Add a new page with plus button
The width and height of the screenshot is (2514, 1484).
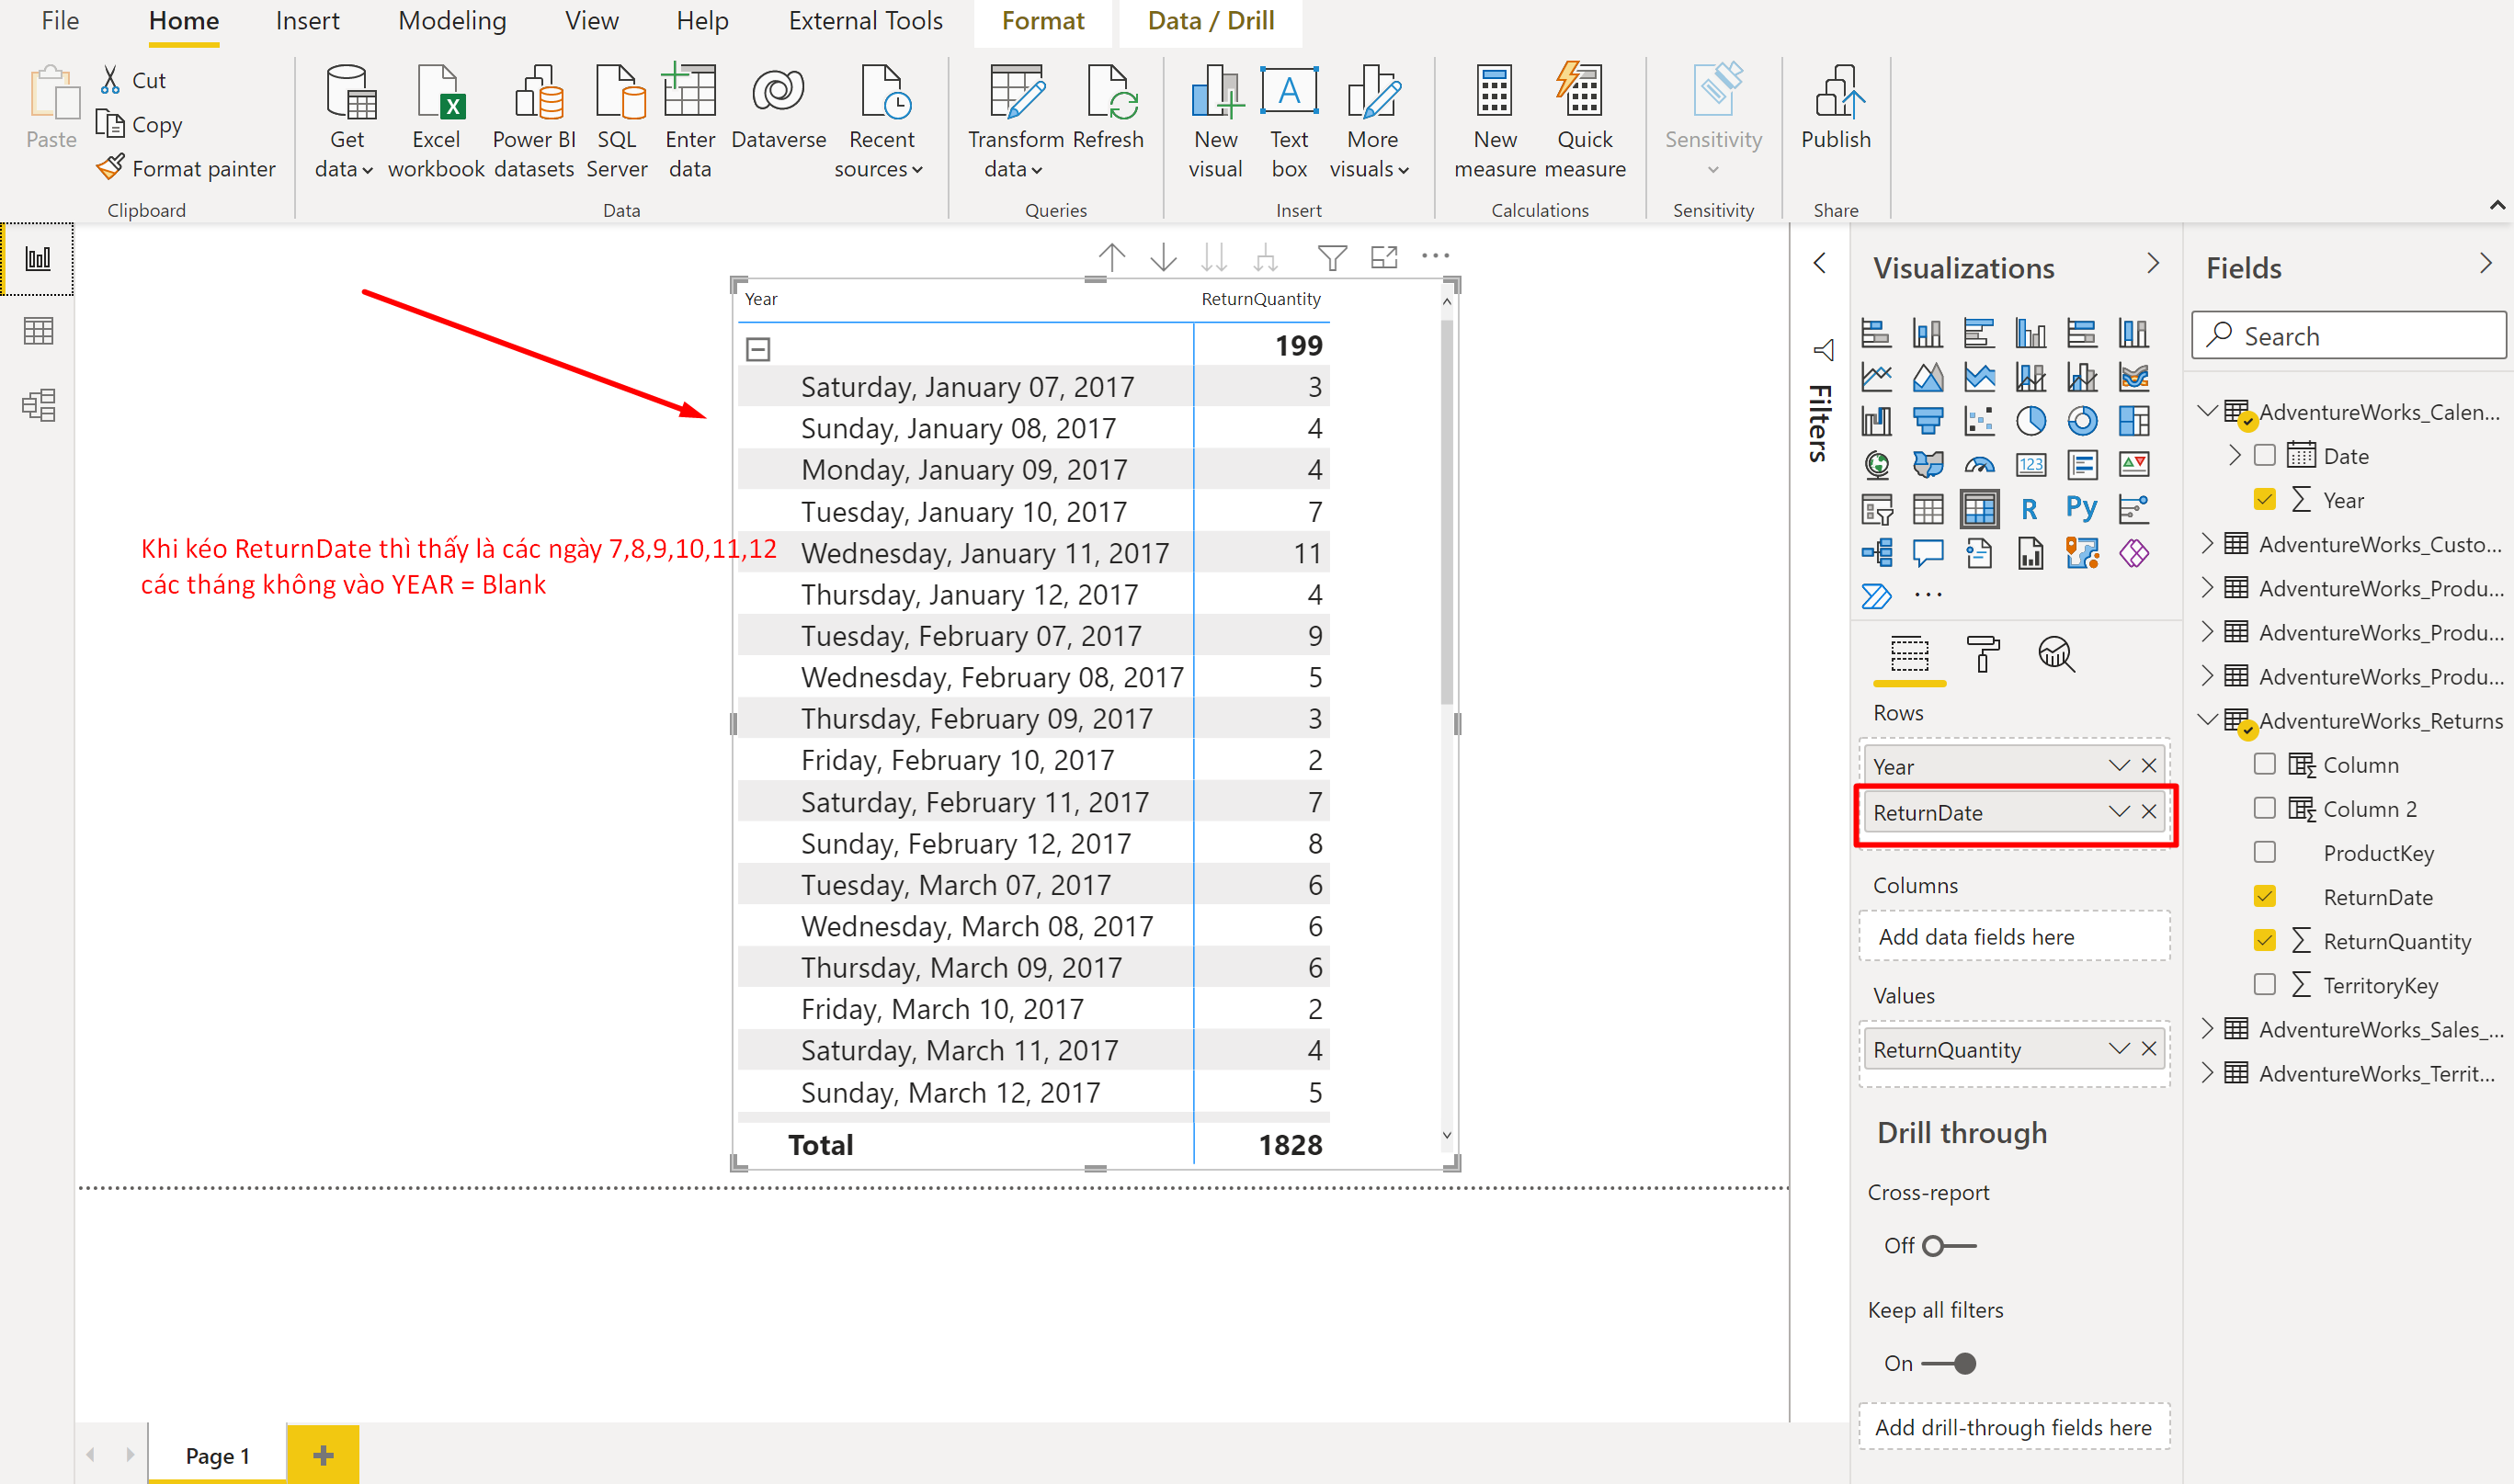[322, 1455]
